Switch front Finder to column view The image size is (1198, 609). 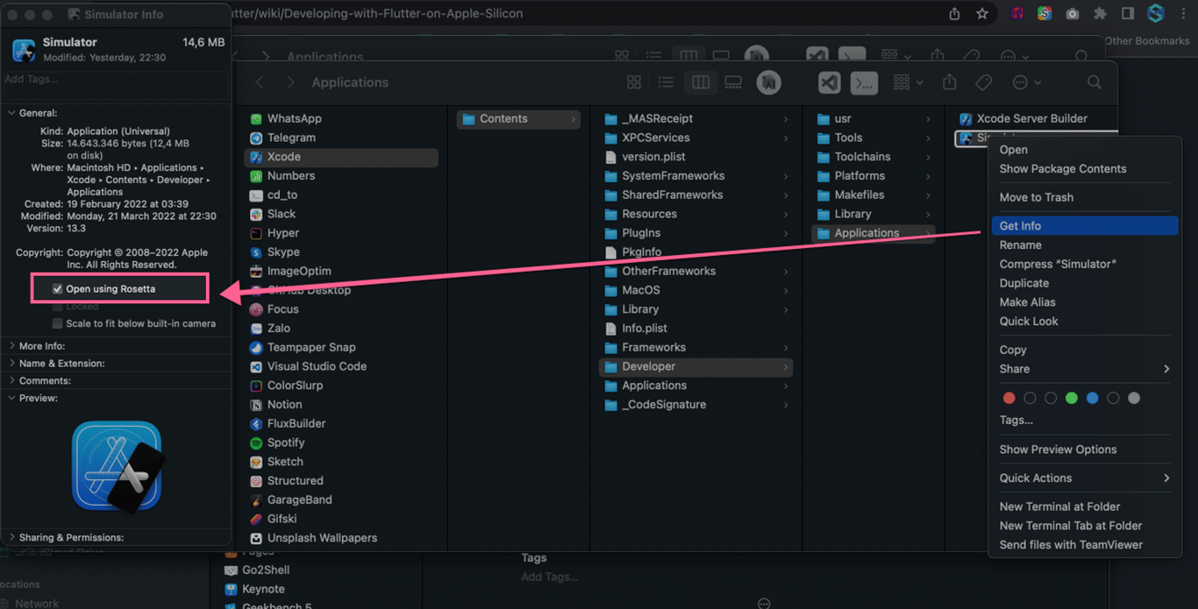coord(700,82)
